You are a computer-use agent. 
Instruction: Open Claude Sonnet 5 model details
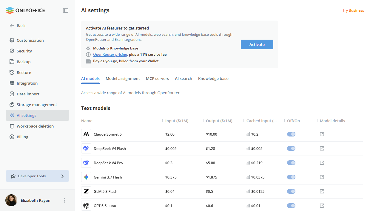[x=322, y=134]
